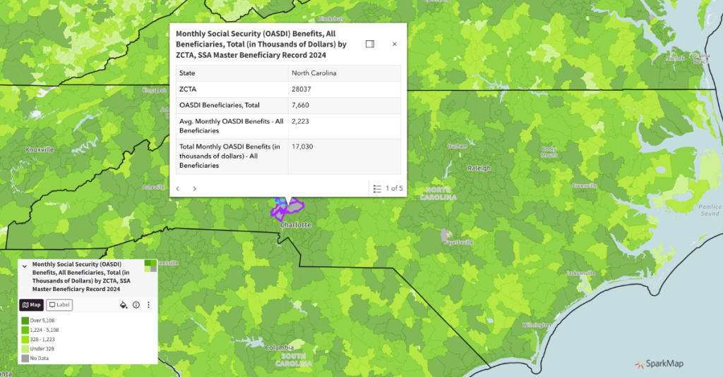Click the '328 - 1,223' light green swatch

coord(25,339)
